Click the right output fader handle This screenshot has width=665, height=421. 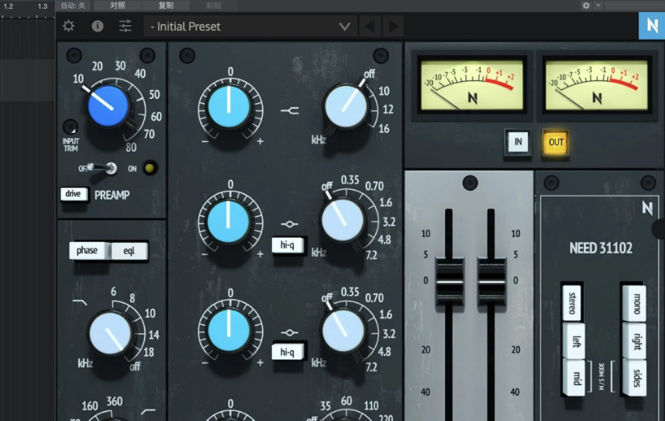491,282
